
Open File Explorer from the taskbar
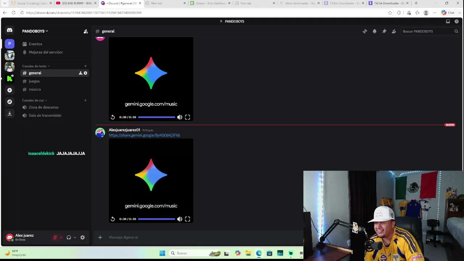[x=248, y=253]
